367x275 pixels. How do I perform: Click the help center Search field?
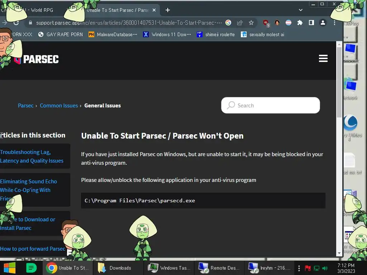coord(270,105)
